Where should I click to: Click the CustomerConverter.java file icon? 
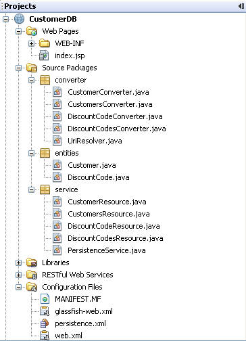pos(57,92)
